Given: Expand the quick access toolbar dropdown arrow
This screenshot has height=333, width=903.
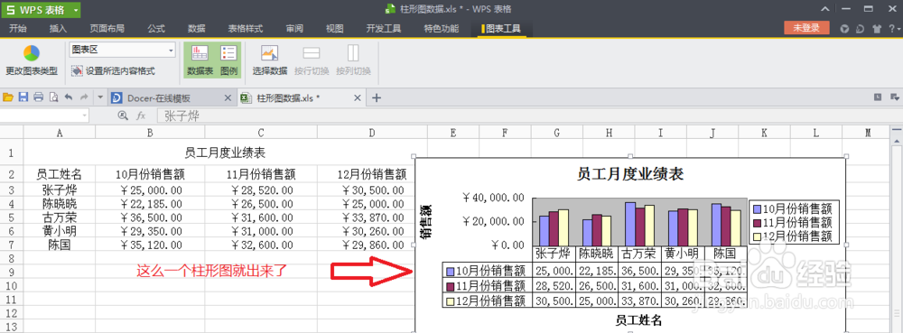Looking at the screenshot, I should point(99,97).
